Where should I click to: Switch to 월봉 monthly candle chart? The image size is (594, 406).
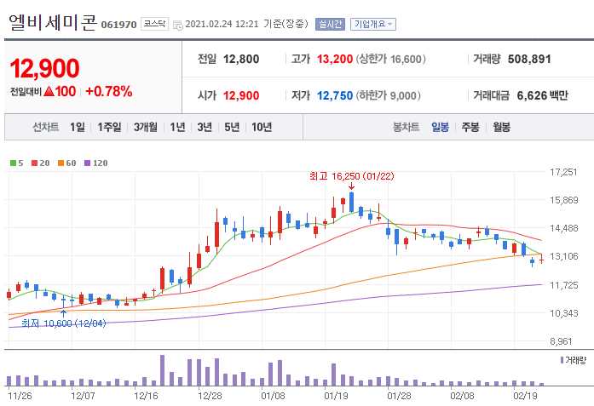(502, 127)
